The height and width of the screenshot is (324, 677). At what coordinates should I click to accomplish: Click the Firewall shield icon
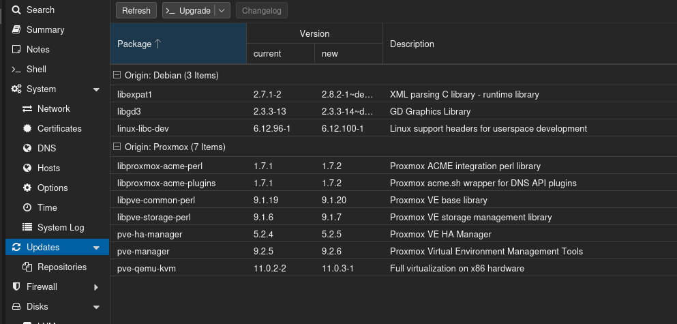16,286
